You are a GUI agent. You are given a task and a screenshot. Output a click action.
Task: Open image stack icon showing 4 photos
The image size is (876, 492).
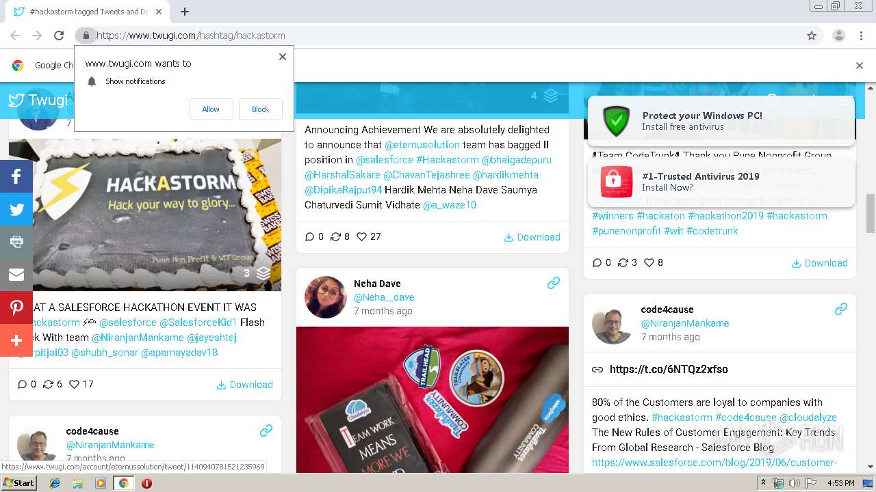click(551, 96)
